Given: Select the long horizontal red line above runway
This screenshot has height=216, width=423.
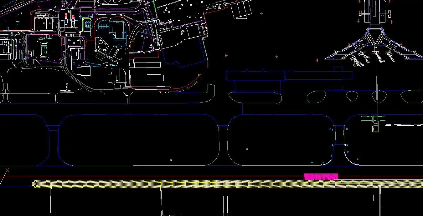Looking at the screenshot, I should pyautogui.click(x=211, y=176).
